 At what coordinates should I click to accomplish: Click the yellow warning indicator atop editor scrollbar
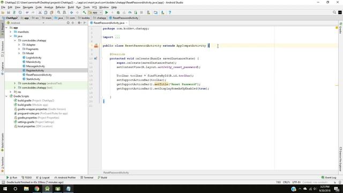coord(337,27)
